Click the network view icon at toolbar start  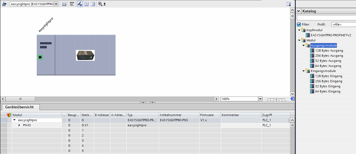(x=4, y=4)
